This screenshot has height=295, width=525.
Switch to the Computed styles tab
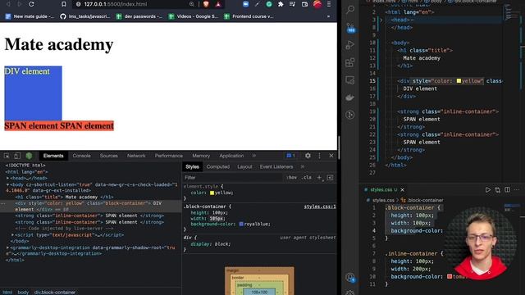(x=218, y=166)
